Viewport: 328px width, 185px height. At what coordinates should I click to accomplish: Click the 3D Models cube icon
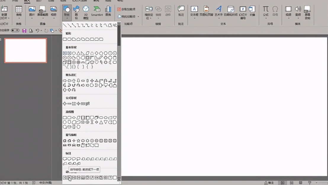86,9
